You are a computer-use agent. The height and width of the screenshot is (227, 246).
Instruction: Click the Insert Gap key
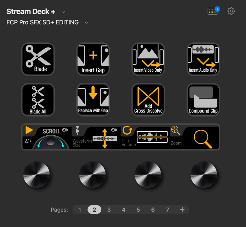93,59
